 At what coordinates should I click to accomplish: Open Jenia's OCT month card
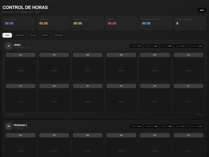(121, 97)
